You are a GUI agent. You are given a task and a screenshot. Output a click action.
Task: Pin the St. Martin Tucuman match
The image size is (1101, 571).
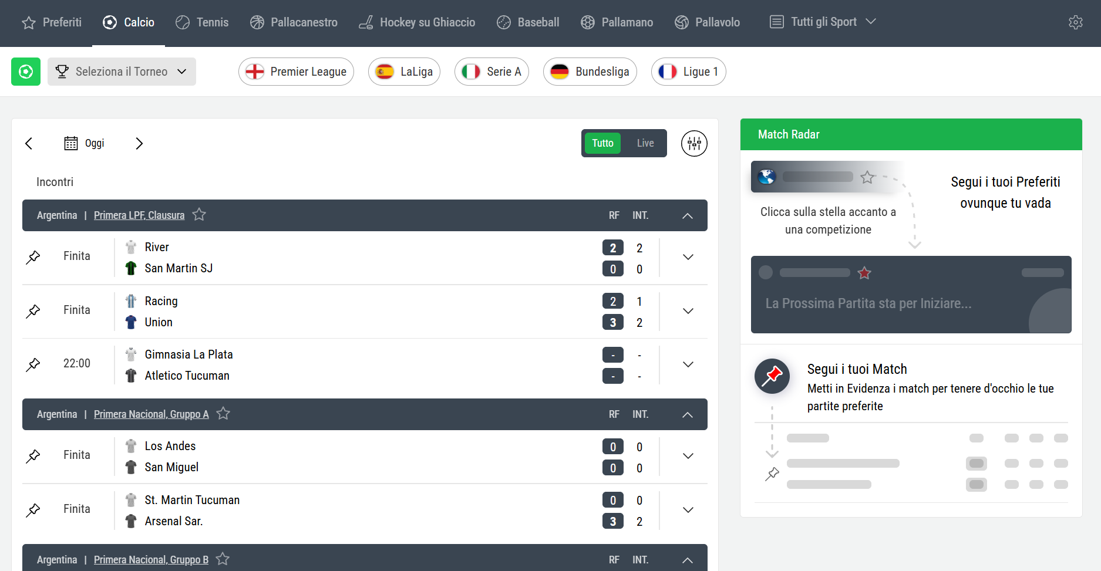coord(33,510)
